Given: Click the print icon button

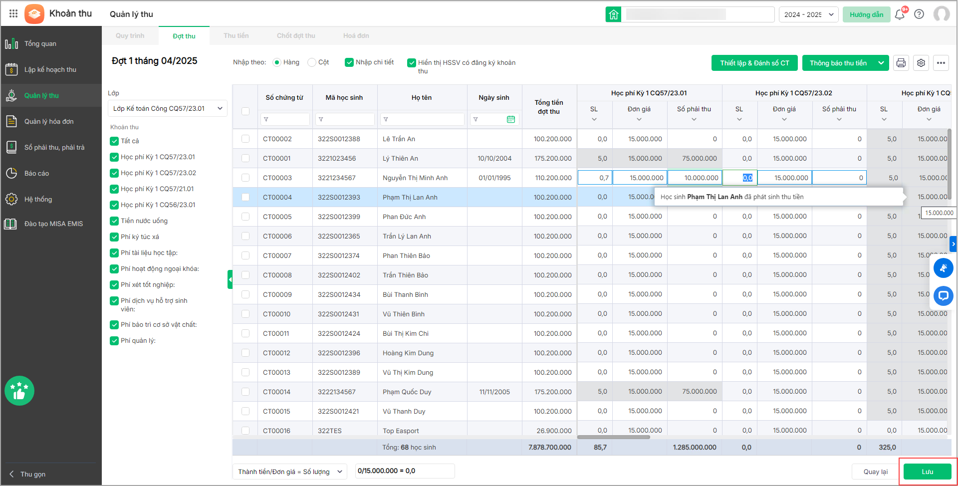Looking at the screenshot, I should coord(901,63).
